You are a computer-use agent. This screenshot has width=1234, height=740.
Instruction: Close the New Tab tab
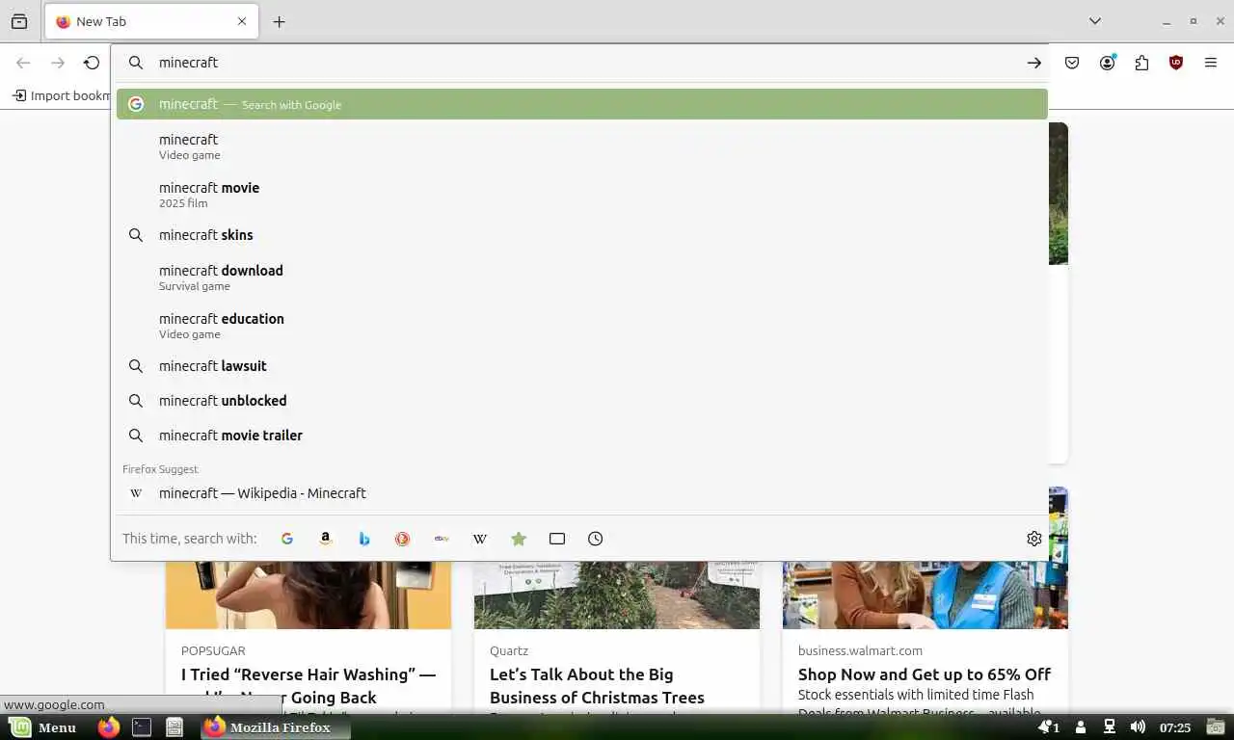pos(242,21)
